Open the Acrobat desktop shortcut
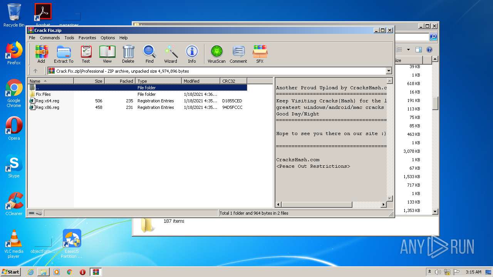Image resolution: width=493 pixels, height=277 pixels. (x=43, y=15)
